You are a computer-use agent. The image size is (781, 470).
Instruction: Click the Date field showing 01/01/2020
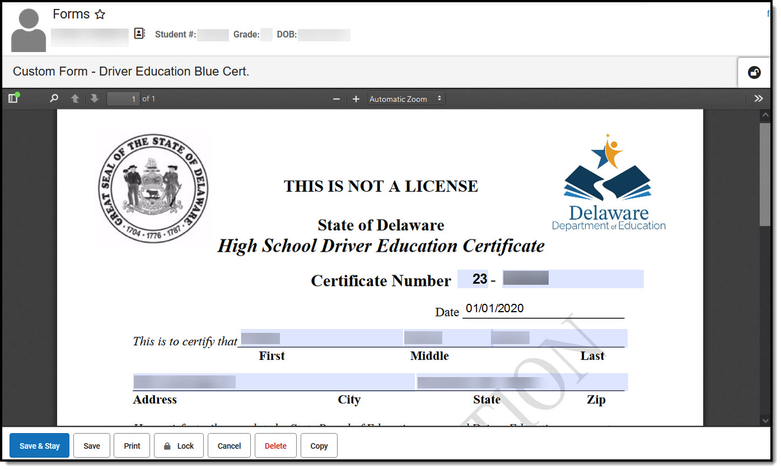pyautogui.click(x=543, y=309)
